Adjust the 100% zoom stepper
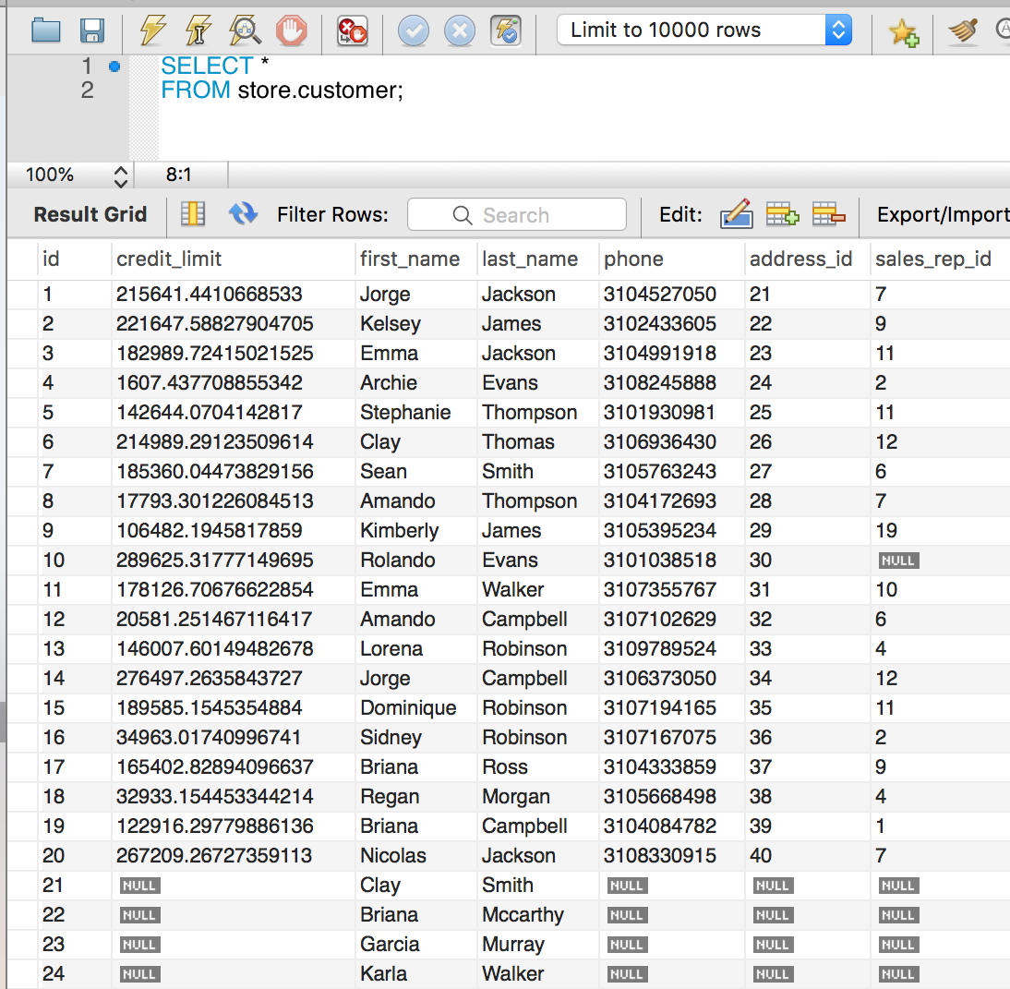The height and width of the screenshot is (989, 1010). (x=120, y=175)
